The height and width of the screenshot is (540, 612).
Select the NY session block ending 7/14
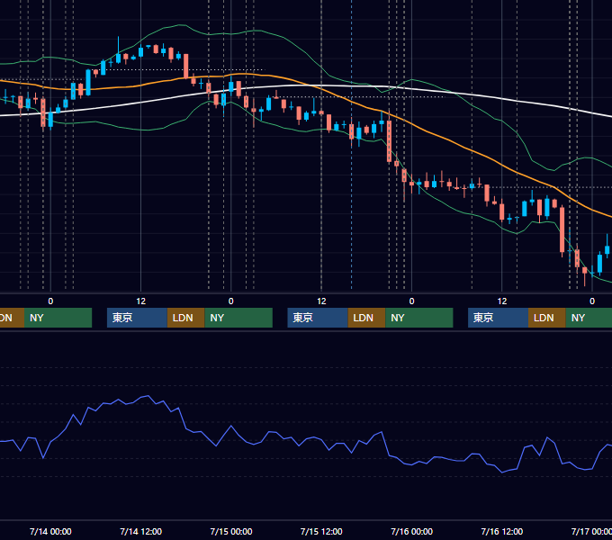click(x=58, y=318)
